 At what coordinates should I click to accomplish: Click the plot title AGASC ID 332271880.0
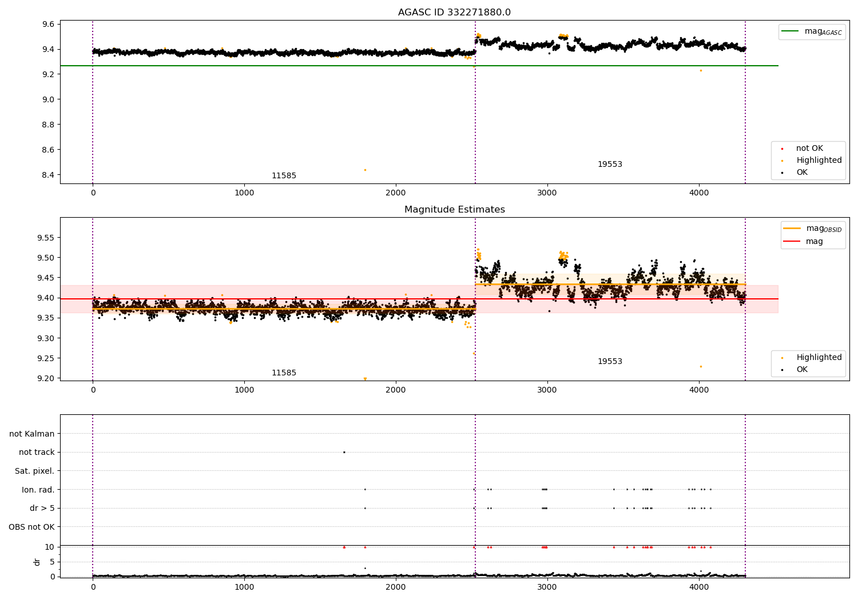coord(454,13)
